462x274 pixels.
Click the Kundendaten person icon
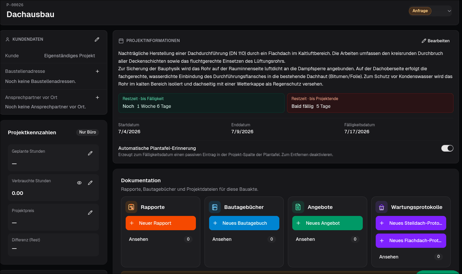click(8, 39)
